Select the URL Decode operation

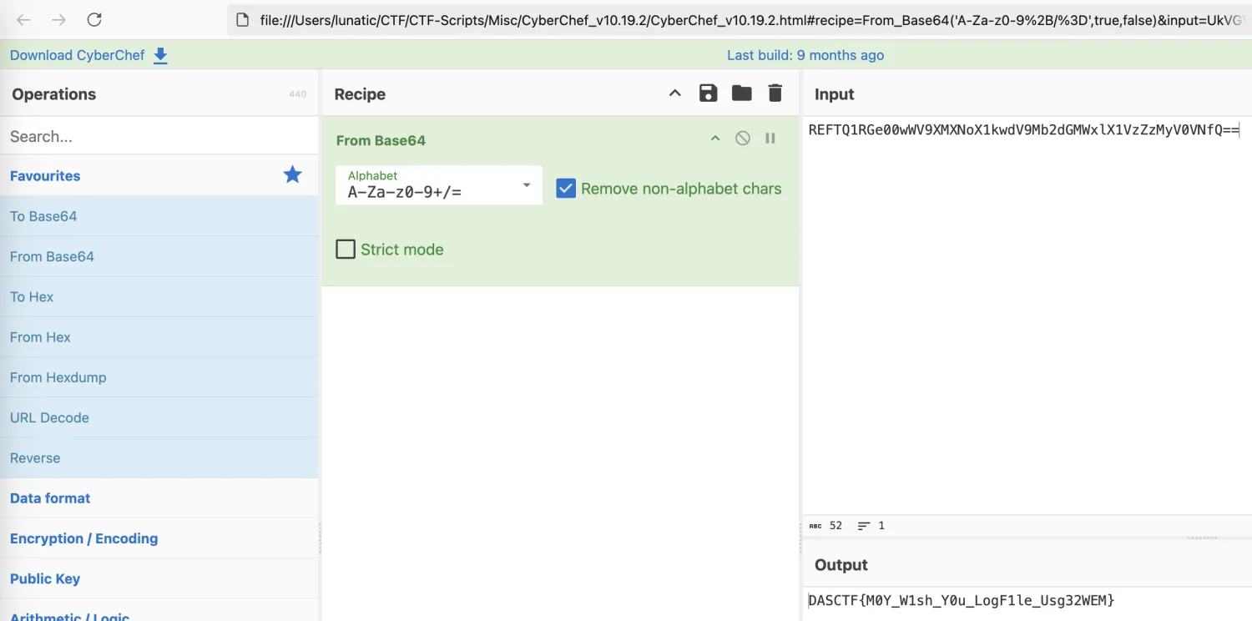(x=159, y=417)
